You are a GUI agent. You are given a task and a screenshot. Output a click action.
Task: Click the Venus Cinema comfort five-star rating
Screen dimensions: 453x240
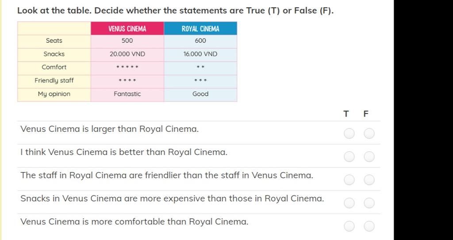coord(127,67)
